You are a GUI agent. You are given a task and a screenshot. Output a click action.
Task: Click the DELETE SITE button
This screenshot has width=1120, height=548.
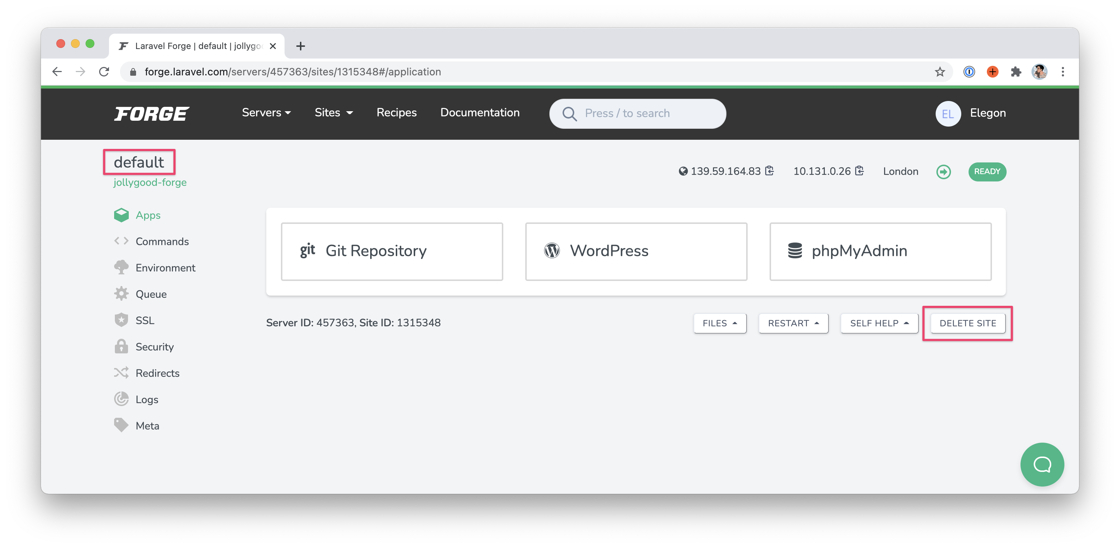(x=968, y=323)
